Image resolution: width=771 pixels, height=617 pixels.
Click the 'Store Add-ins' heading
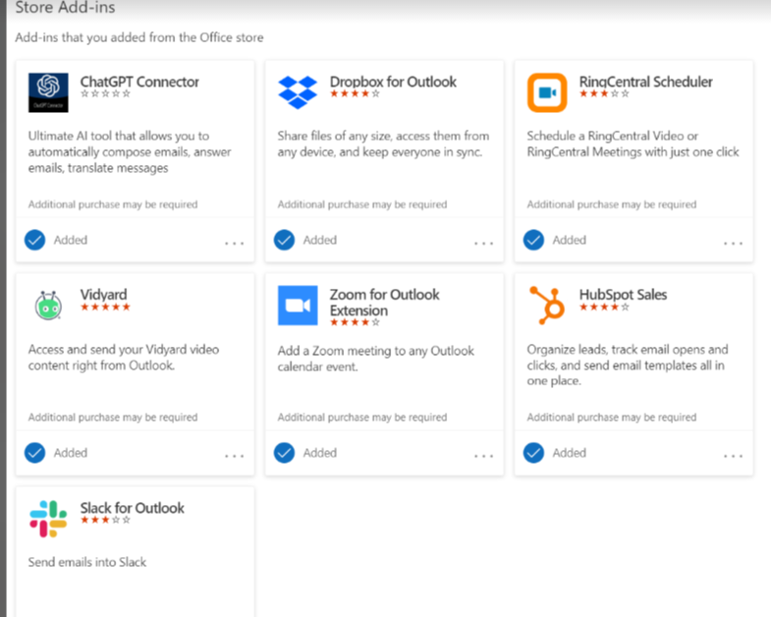(65, 8)
